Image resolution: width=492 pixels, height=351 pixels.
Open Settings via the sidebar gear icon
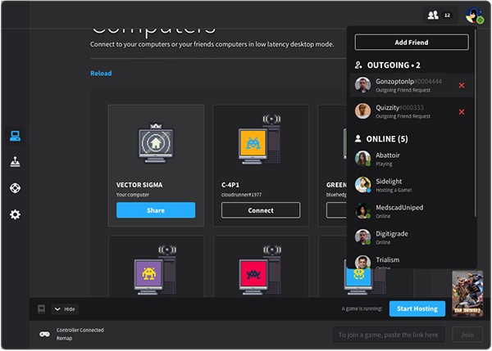tap(15, 214)
